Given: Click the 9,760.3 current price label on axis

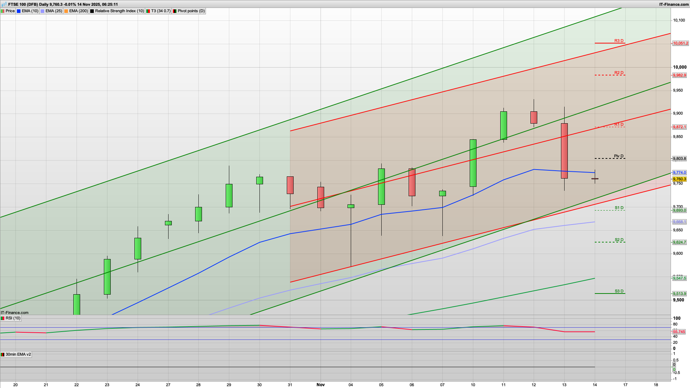Looking at the screenshot, I should coord(679,179).
